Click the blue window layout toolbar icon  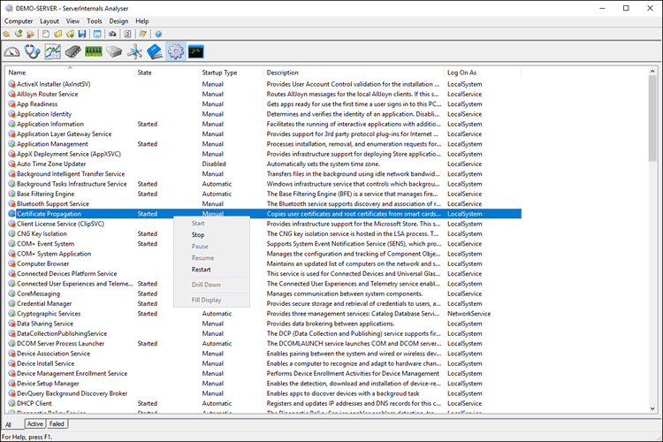(97, 34)
